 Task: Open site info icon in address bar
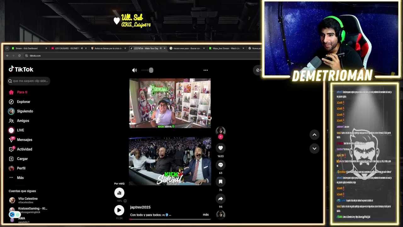26,55
